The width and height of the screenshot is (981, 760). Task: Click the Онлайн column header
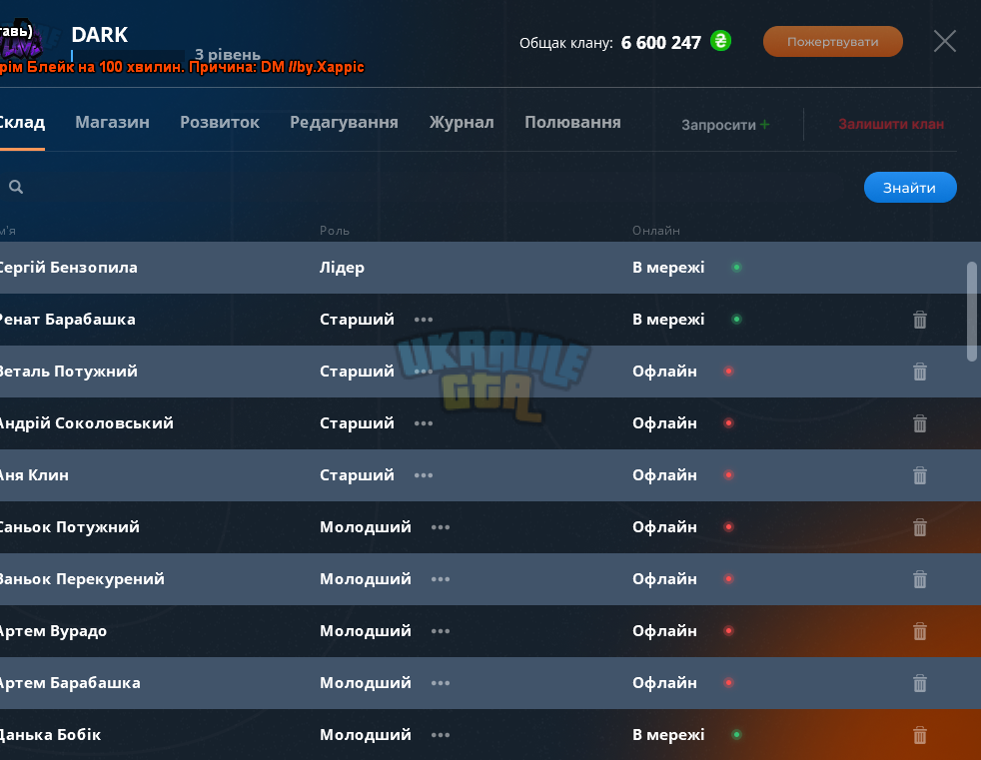click(655, 230)
